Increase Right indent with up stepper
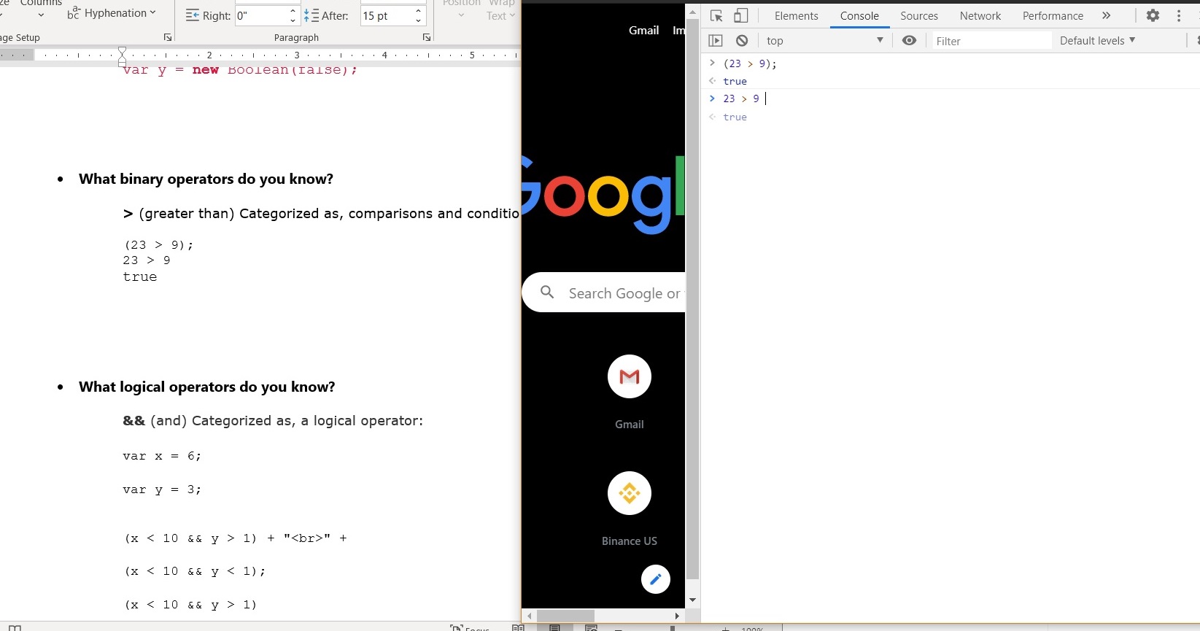This screenshot has width=1200, height=631. pyautogui.click(x=293, y=11)
